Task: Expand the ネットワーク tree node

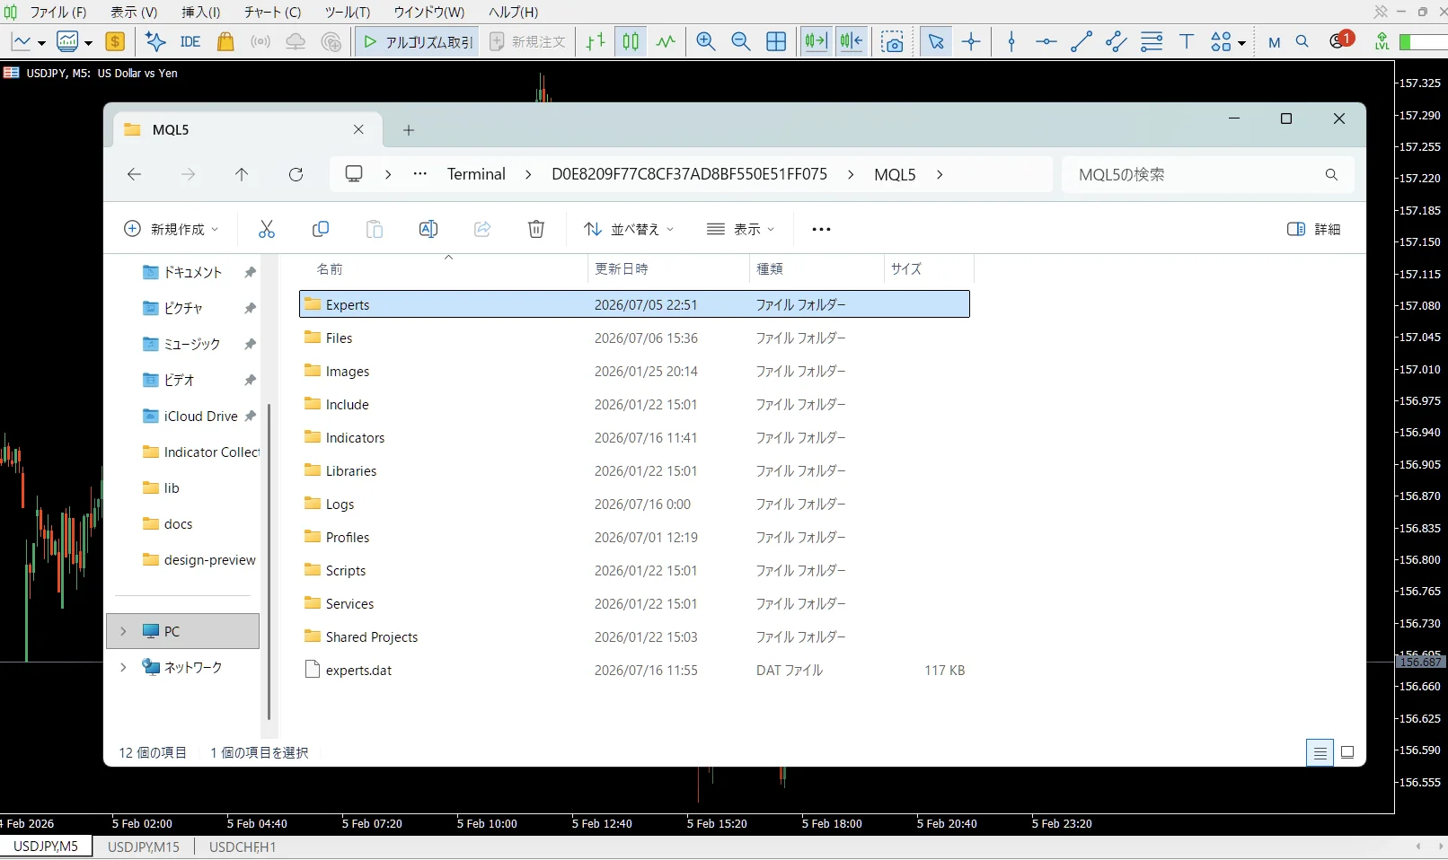Action: (x=123, y=667)
